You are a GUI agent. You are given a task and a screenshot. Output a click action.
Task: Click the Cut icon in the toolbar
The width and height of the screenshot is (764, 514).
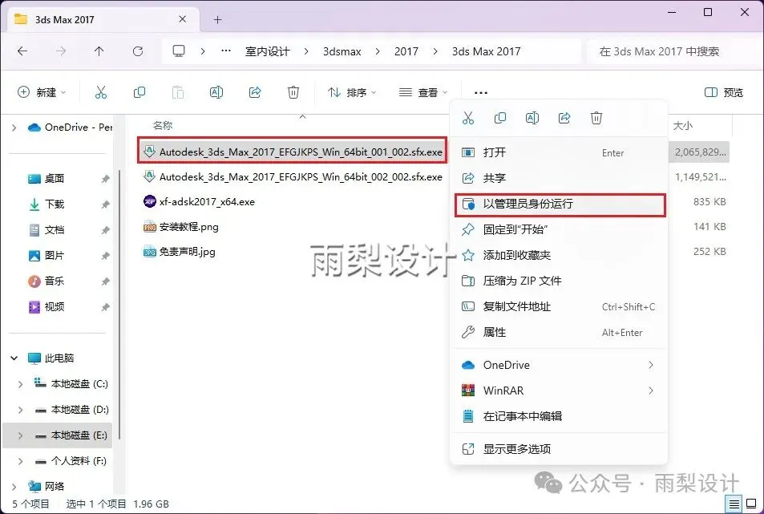tap(101, 92)
